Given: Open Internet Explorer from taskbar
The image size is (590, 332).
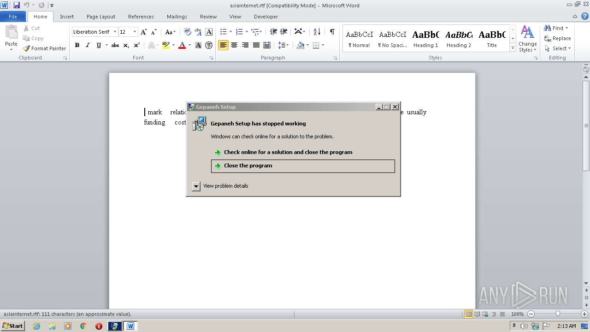Looking at the screenshot, I should 36,326.
